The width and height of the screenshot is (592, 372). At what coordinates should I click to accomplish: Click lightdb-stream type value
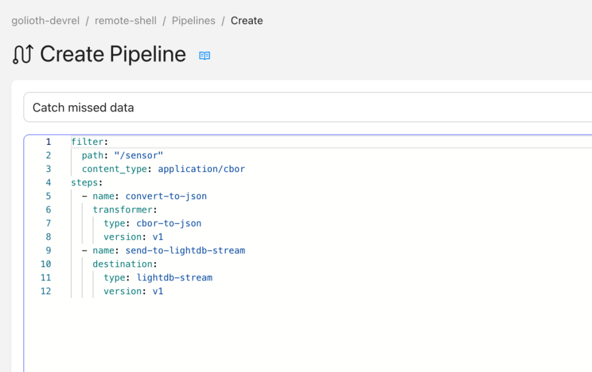(174, 278)
